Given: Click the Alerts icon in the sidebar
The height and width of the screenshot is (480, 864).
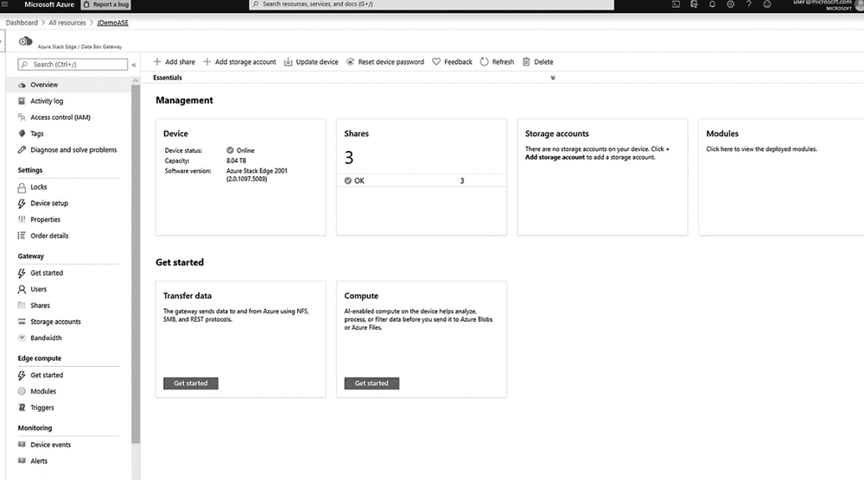Looking at the screenshot, I should [x=22, y=461].
